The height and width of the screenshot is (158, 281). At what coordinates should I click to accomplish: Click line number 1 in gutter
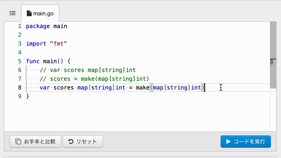pyautogui.click(x=20, y=26)
